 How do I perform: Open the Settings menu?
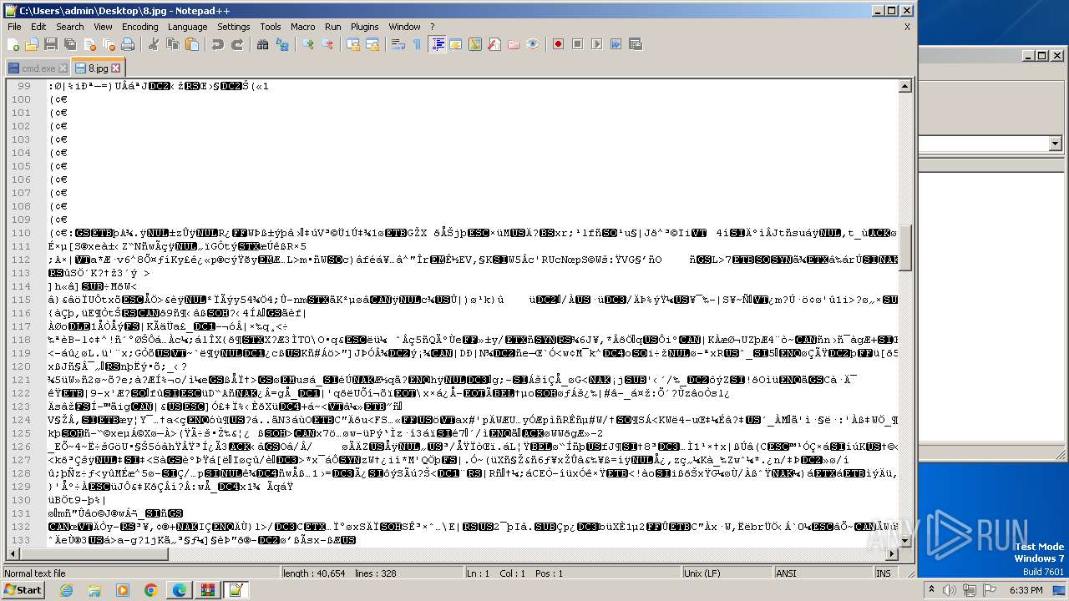(234, 27)
